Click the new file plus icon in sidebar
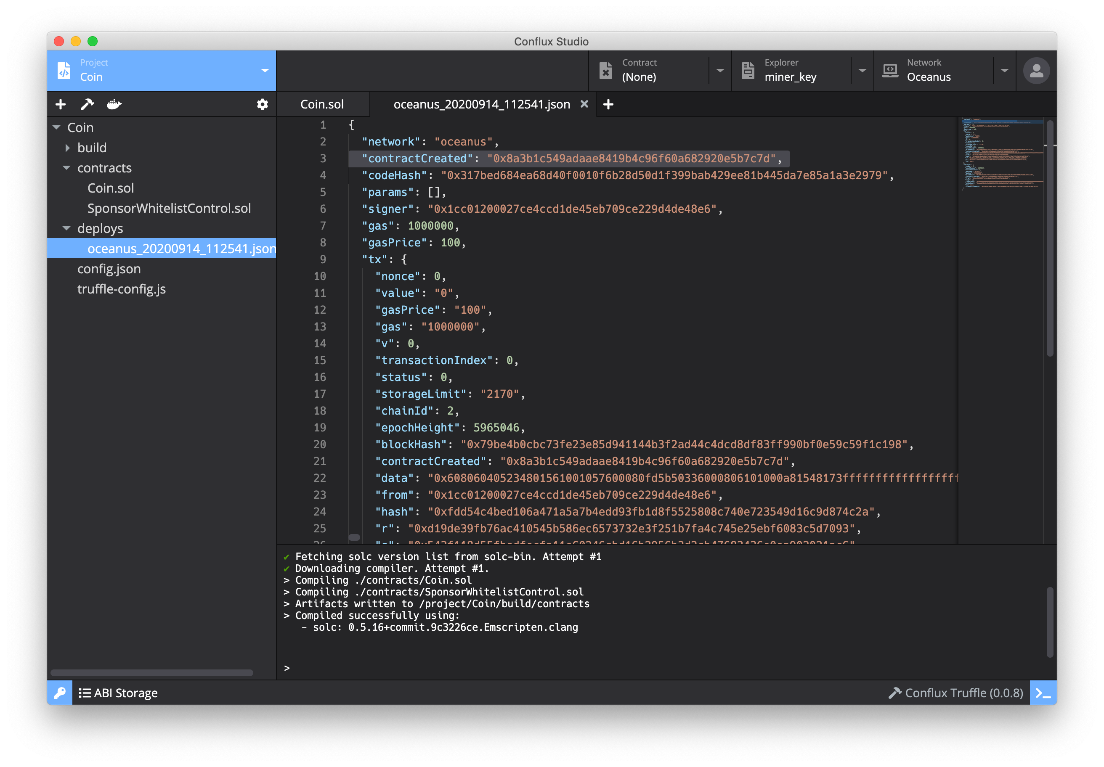 (61, 104)
